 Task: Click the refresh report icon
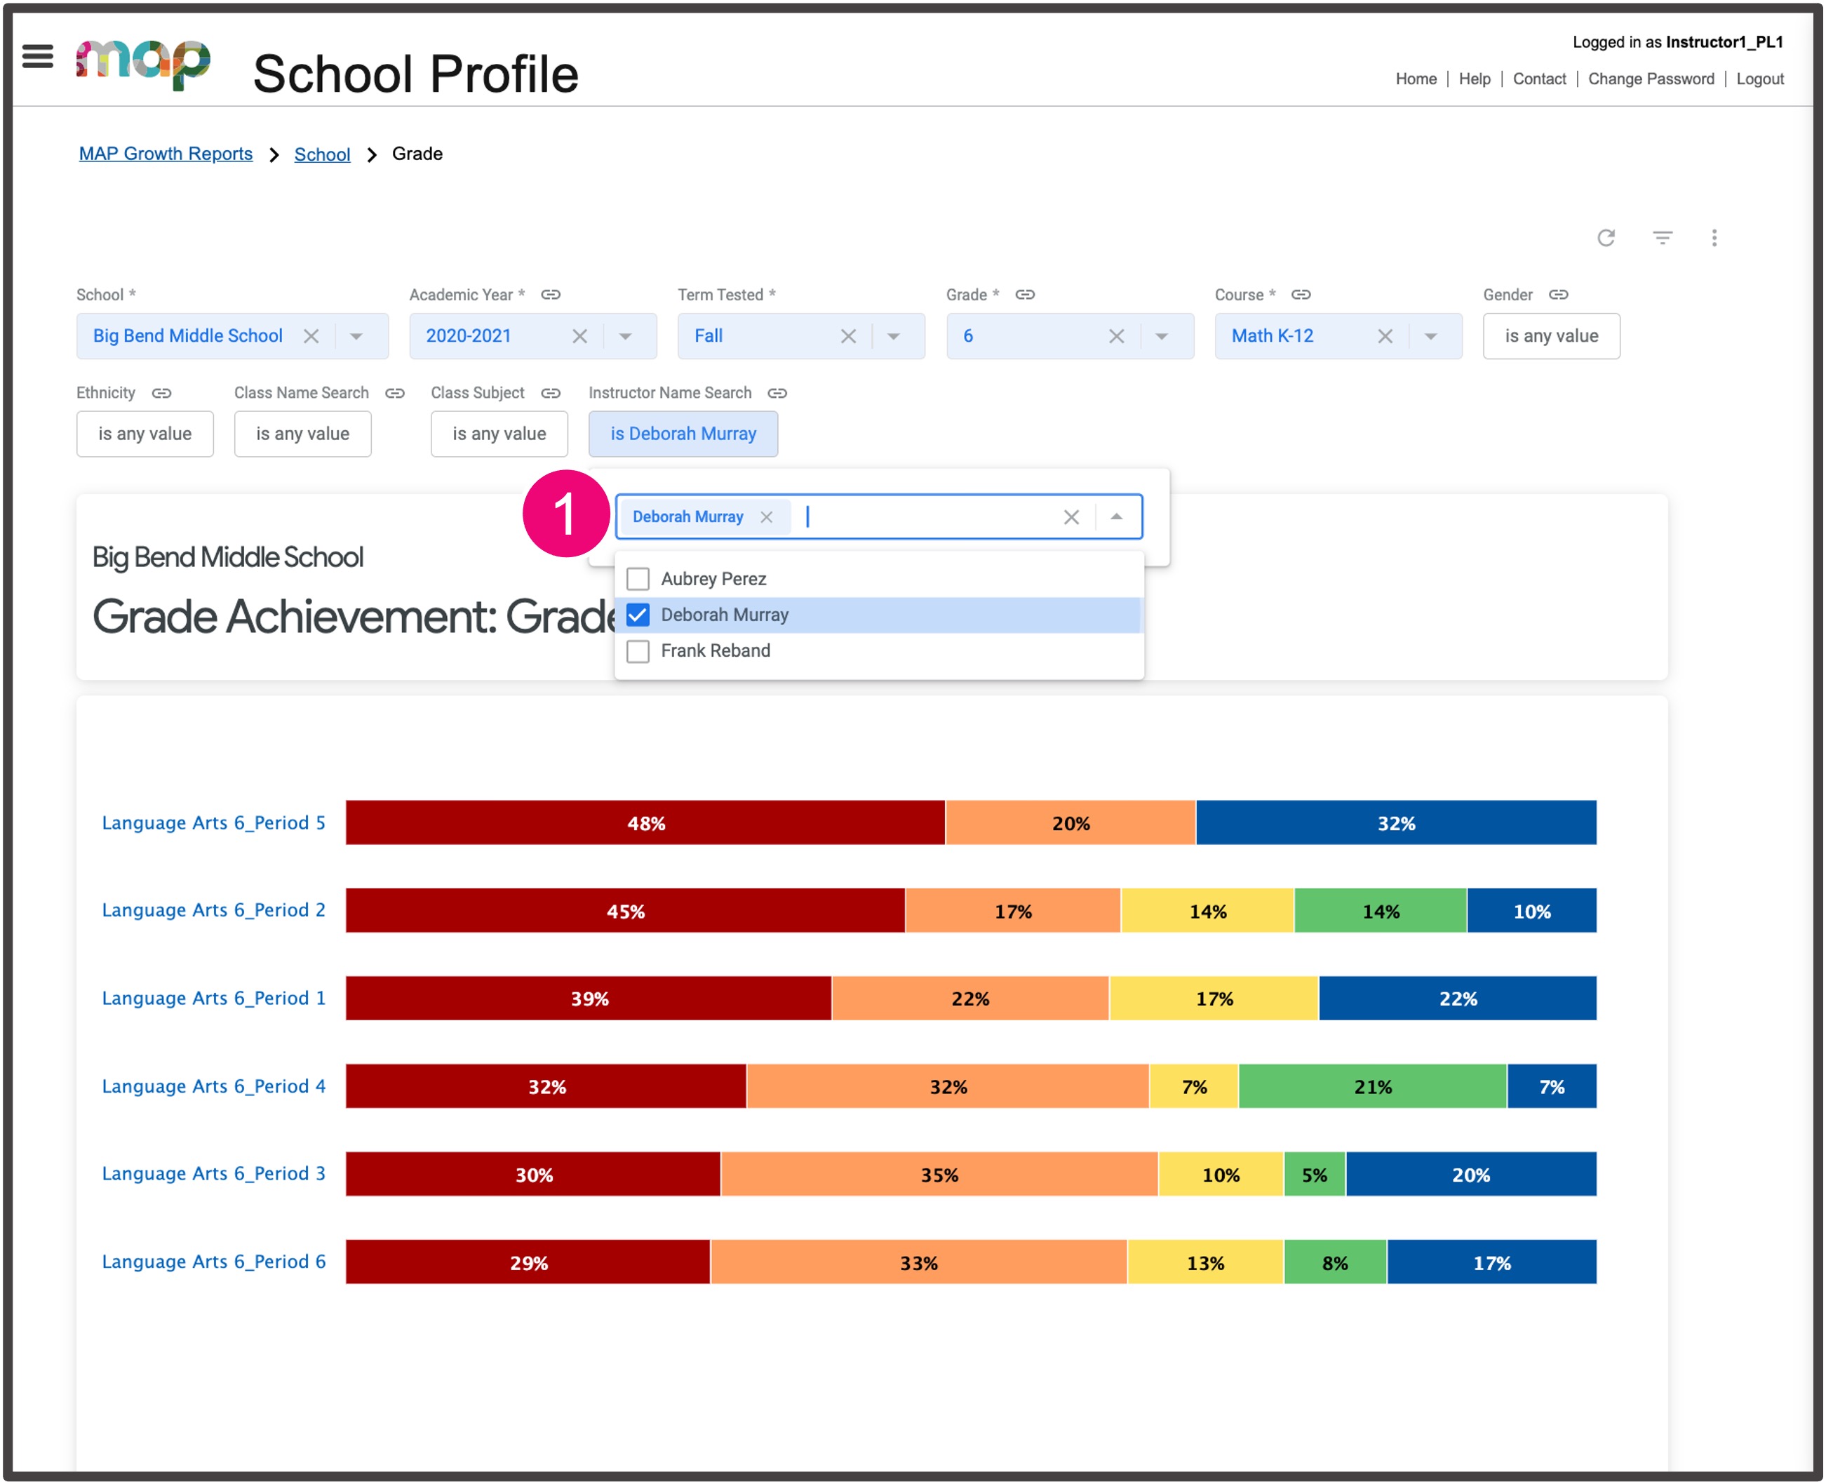pos(1608,238)
